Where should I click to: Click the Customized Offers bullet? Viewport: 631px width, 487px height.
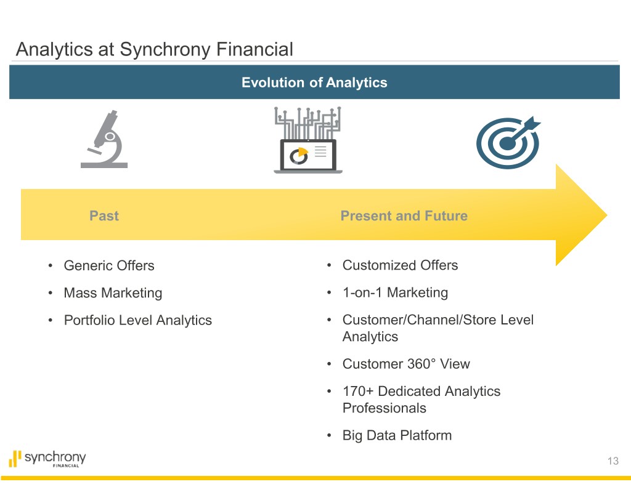(x=400, y=265)
